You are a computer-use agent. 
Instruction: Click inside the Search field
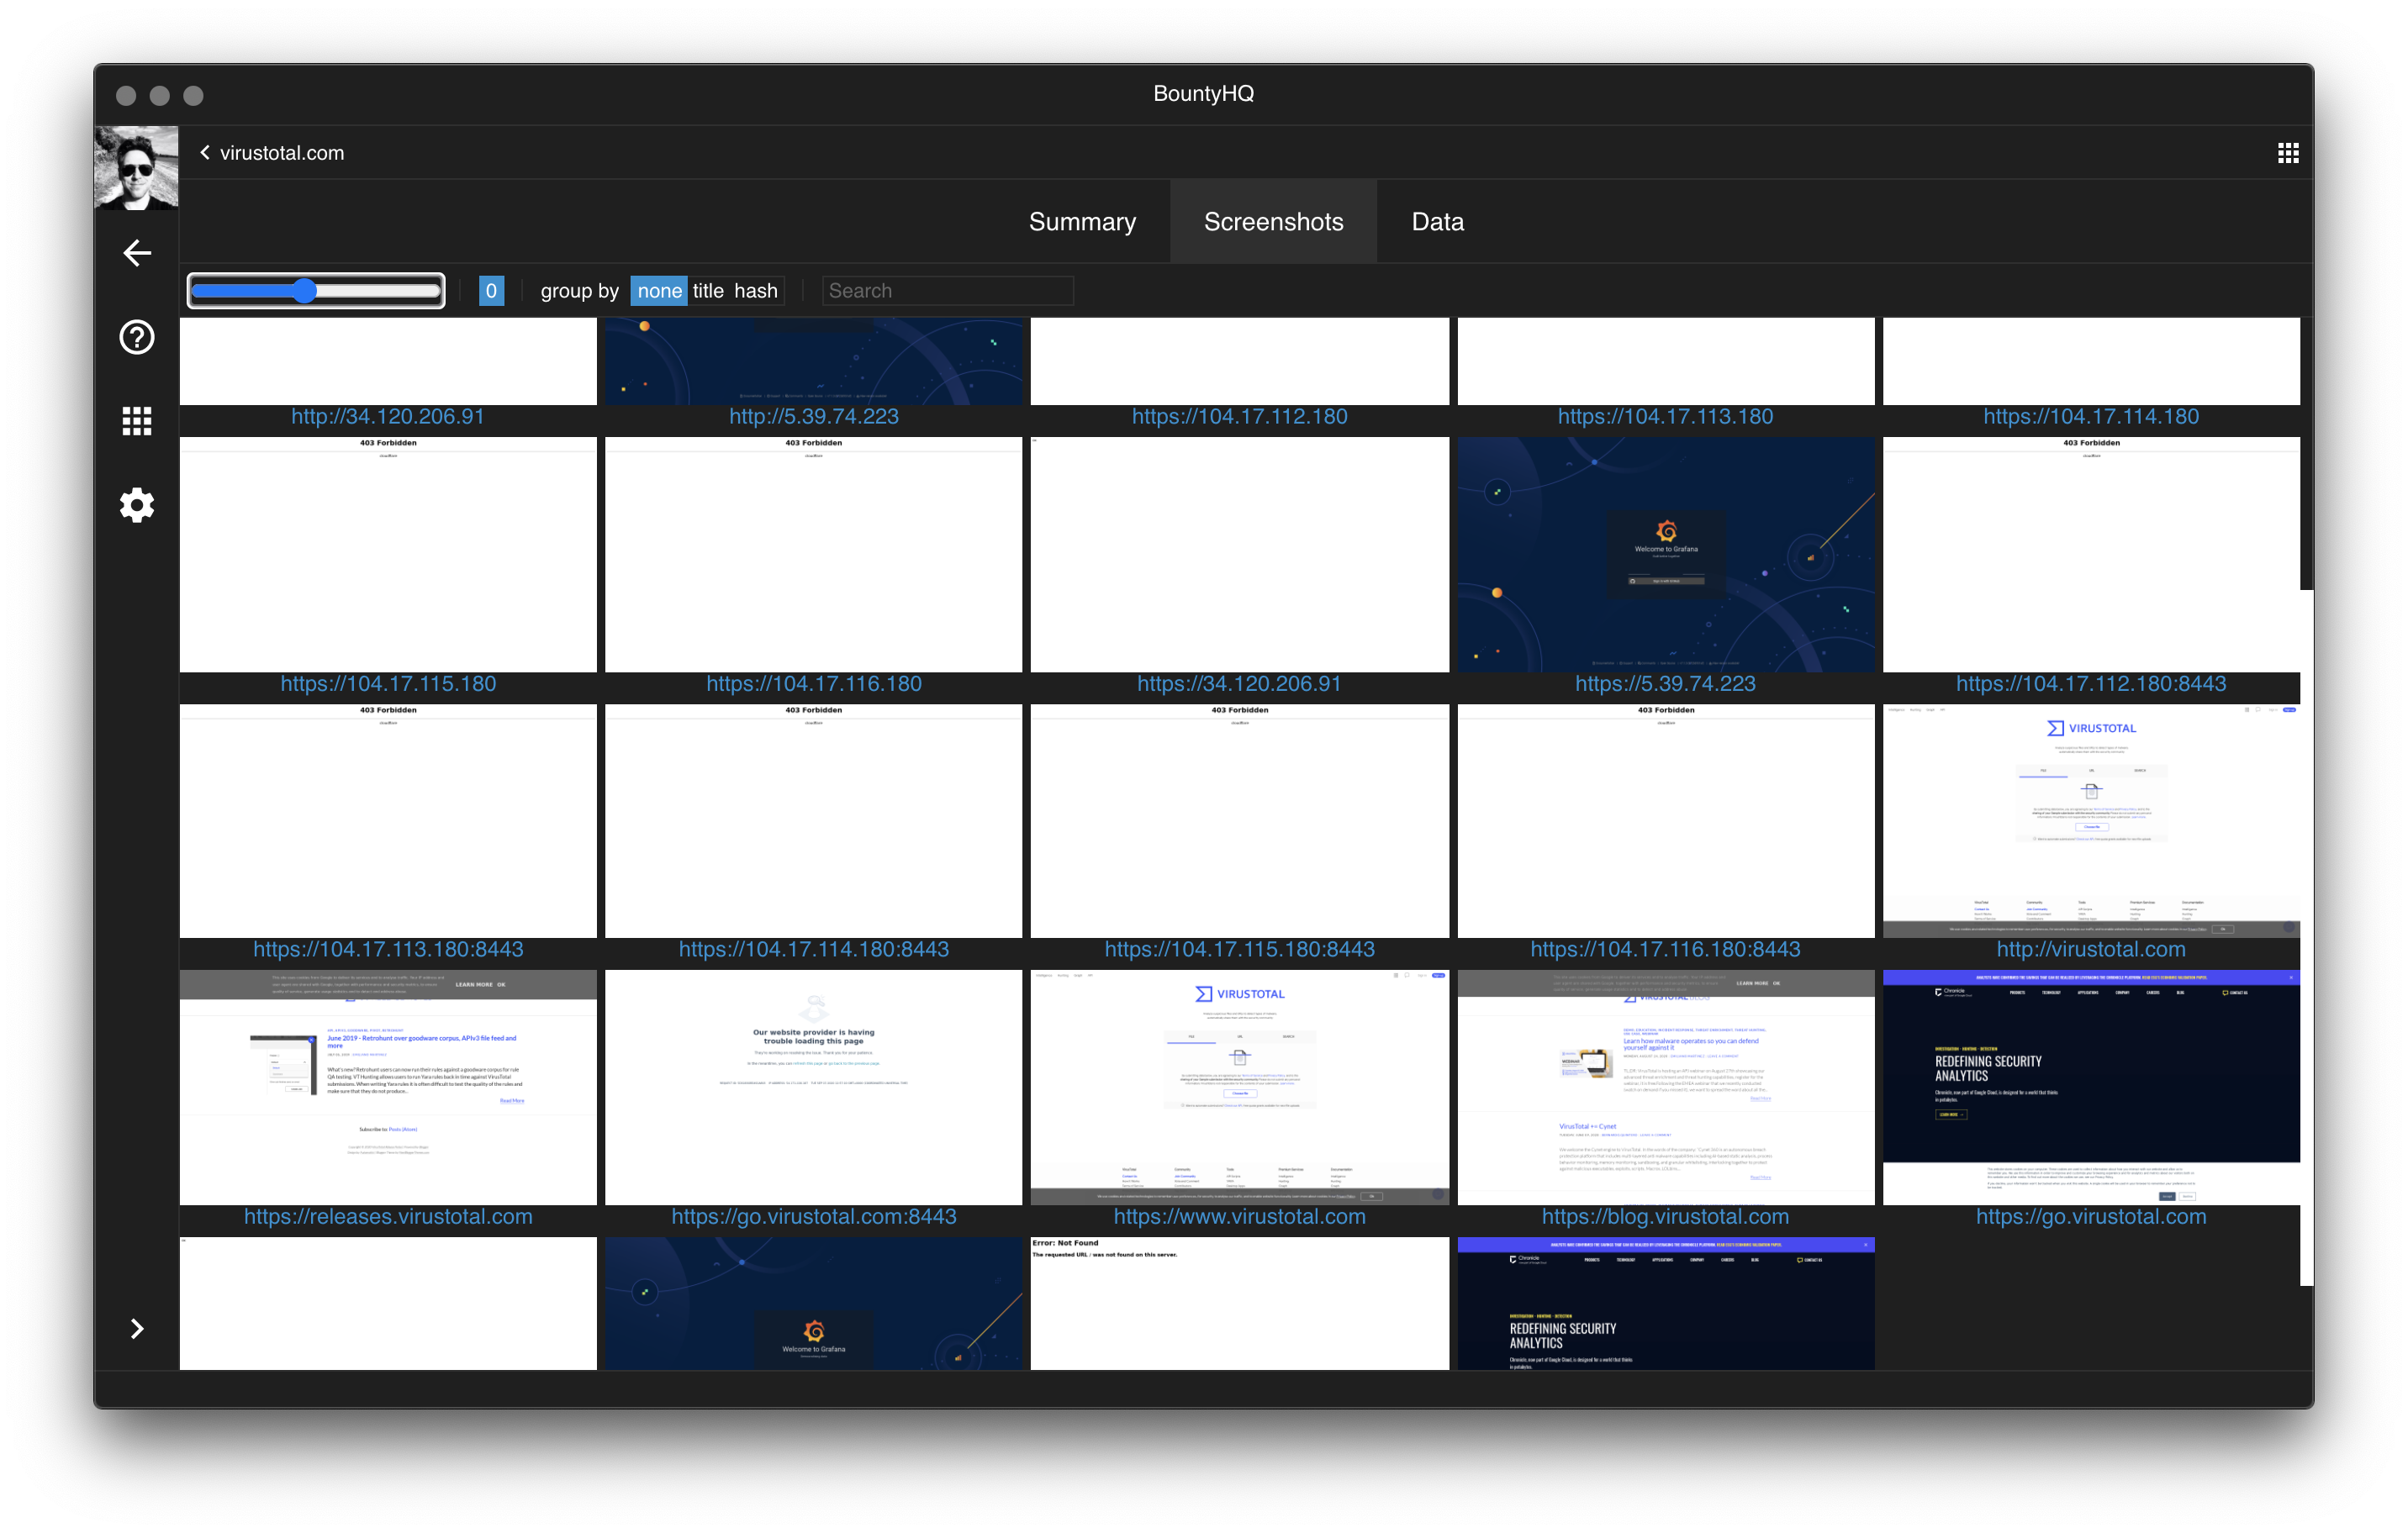(947, 291)
